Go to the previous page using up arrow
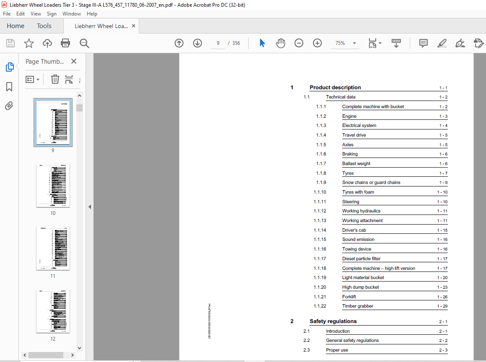This screenshot has height=362, width=486. coord(179,43)
